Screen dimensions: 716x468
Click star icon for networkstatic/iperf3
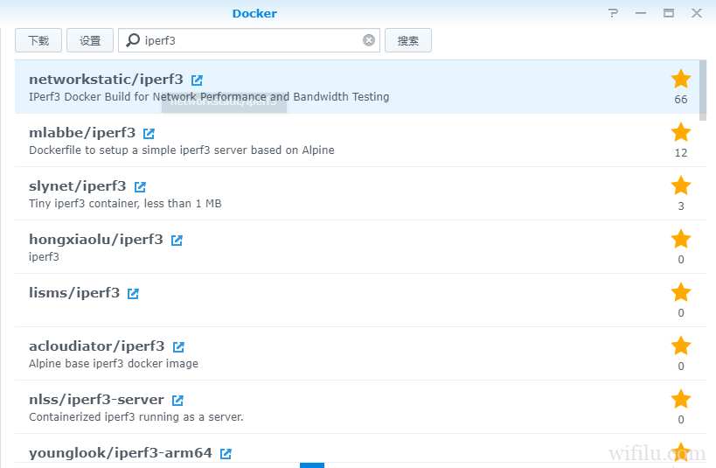(681, 79)
